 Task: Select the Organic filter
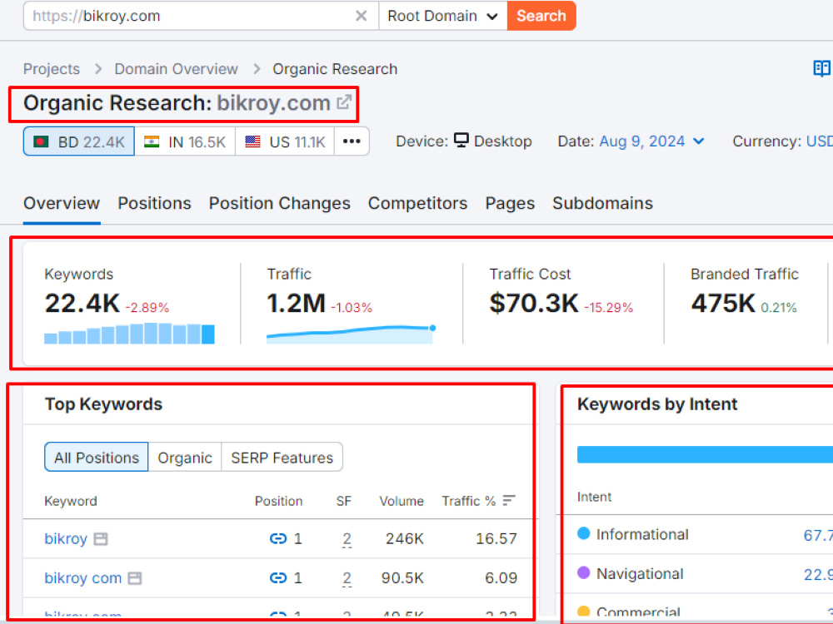185,458
